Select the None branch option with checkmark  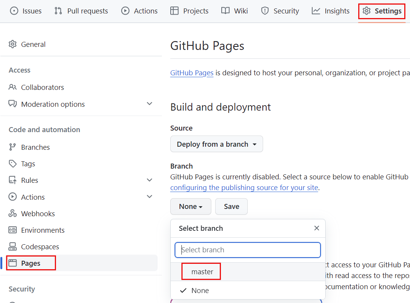[200, 290]
